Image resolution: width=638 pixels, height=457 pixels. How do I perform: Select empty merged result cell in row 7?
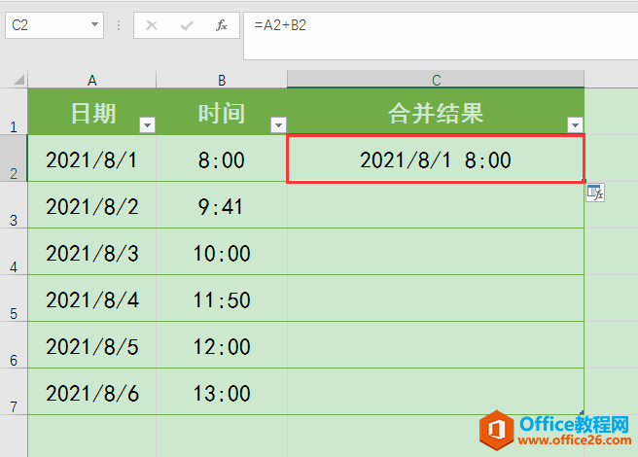coord(436,392)
